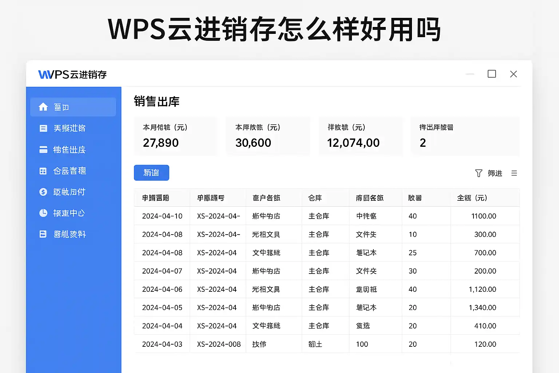Viewport: 559px width, 373px height.
Task: Select the date cell 2024-04-07
Action: [162, 271]
